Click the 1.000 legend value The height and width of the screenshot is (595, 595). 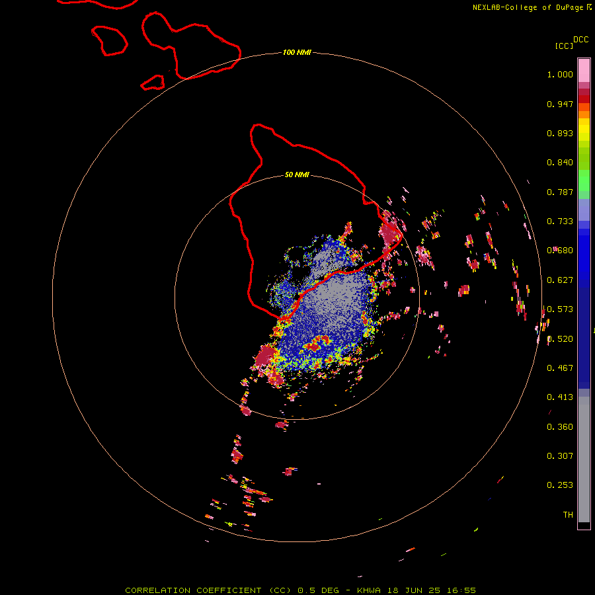click(x=560, y=74)
